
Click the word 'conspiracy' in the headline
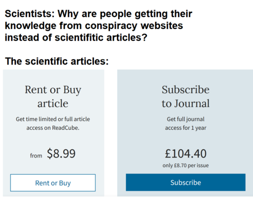pos(111,26)
